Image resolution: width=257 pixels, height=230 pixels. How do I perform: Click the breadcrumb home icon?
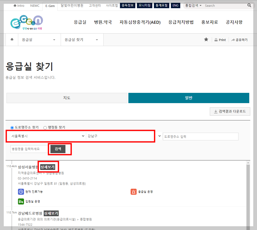[x=12, y=40]
